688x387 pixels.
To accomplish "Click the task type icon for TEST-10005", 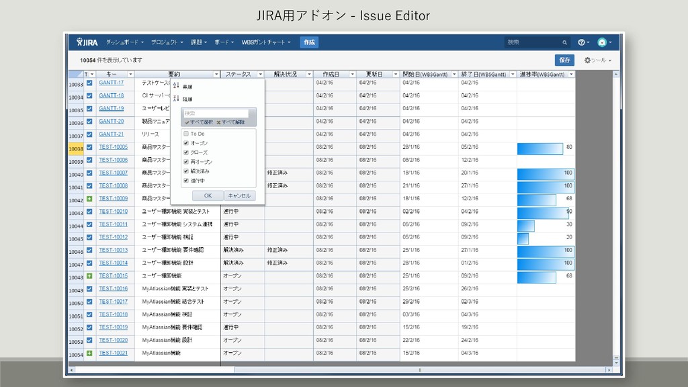I will click(x=89, y=147).
